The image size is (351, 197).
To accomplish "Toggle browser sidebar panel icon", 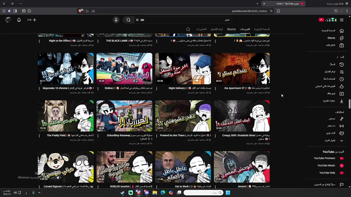I will 15,11.
